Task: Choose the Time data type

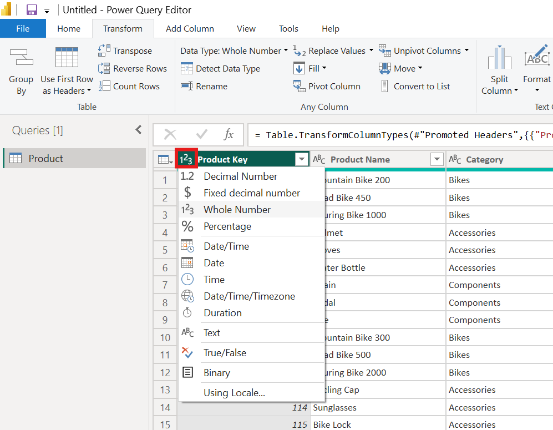Action: tap(251, 280)
